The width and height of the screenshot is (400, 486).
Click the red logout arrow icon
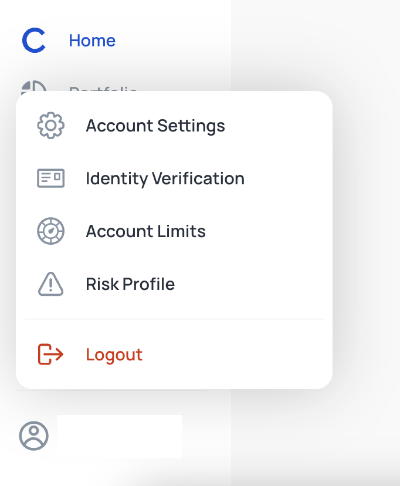pyautogui.click(x=51, y=355)
